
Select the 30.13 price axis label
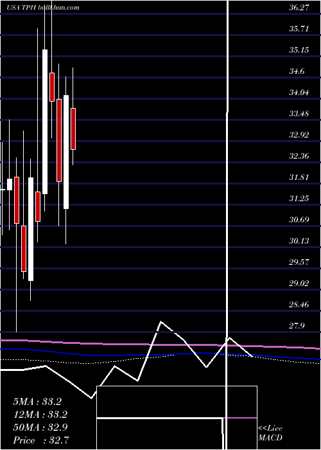[x=299, y=241]
